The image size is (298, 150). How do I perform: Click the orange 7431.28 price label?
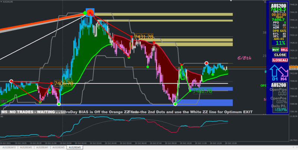pyautogui.click(x=144, y=36)
